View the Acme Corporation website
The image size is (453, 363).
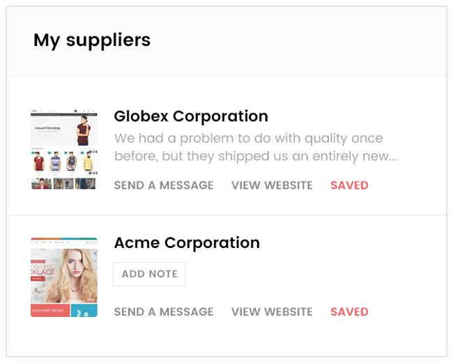pos(272,312)
